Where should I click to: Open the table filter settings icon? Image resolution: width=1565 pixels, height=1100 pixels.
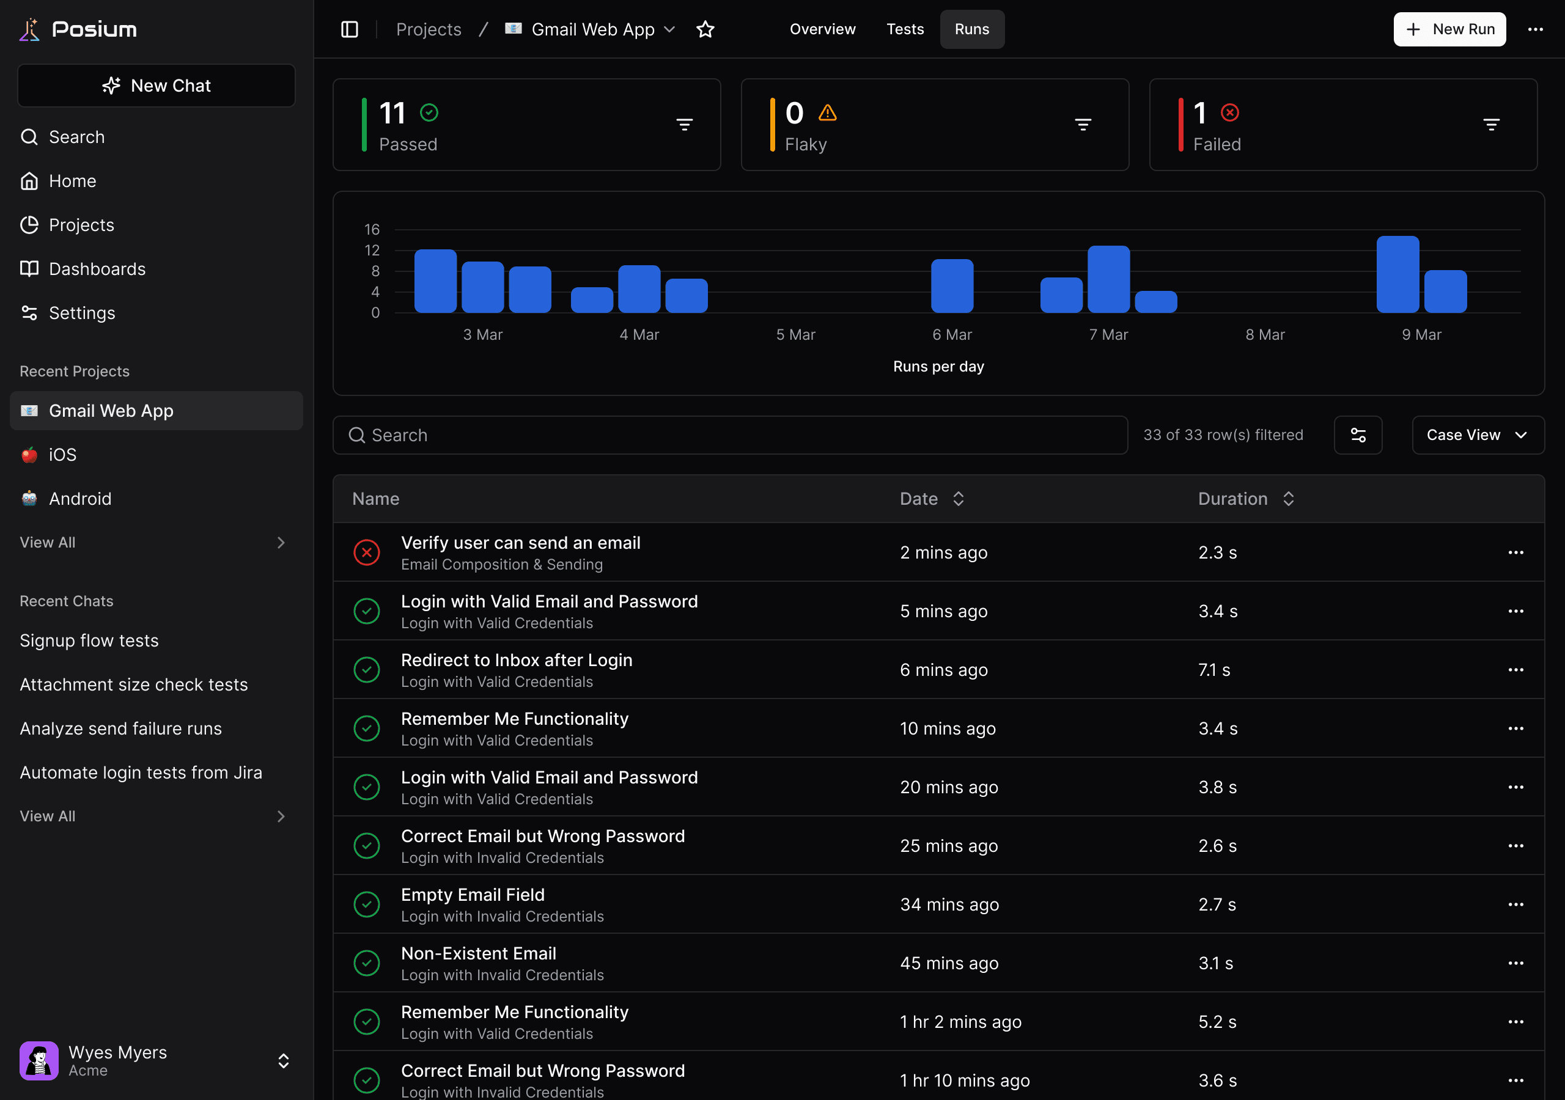1357,435
